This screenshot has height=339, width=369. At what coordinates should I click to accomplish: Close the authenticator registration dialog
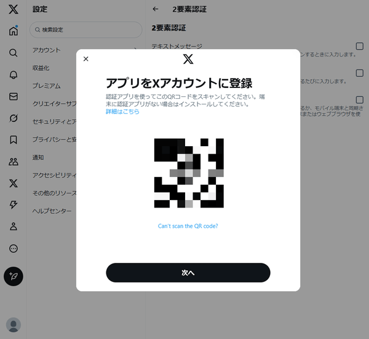coord(86,59)
